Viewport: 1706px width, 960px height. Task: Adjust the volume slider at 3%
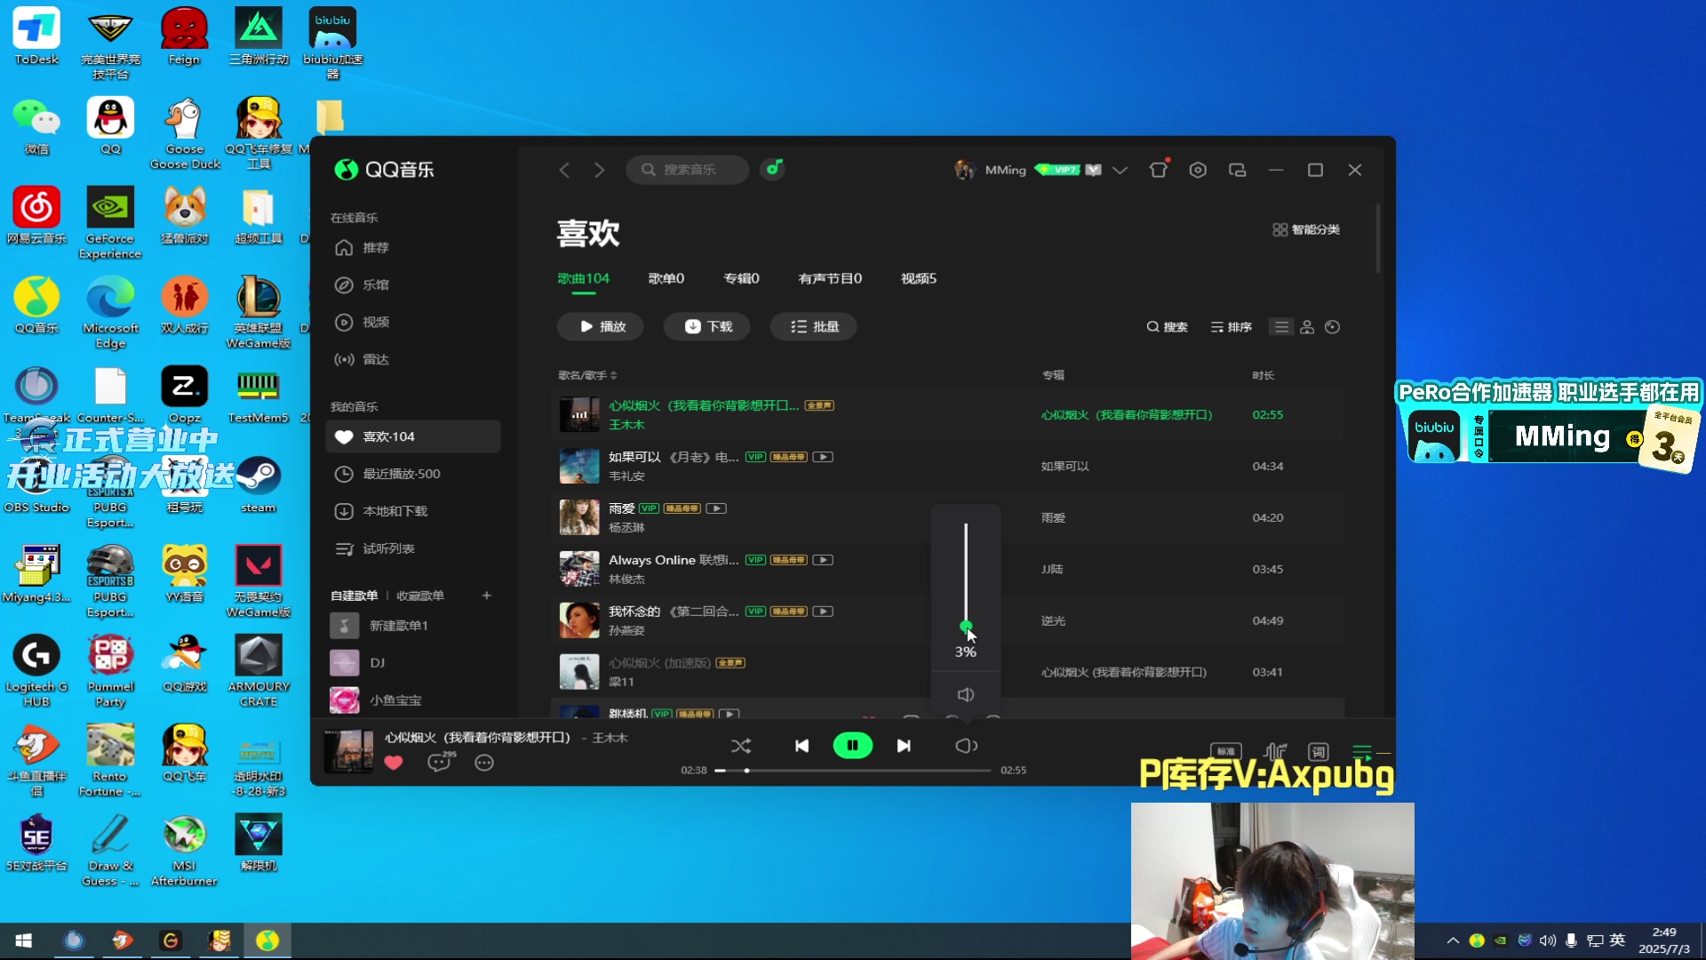point(966,628)
